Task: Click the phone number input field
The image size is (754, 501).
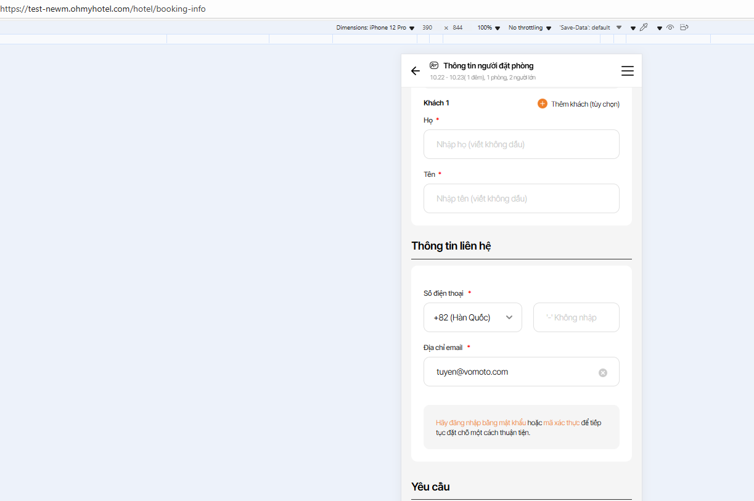Action: (x=576, y=317)
